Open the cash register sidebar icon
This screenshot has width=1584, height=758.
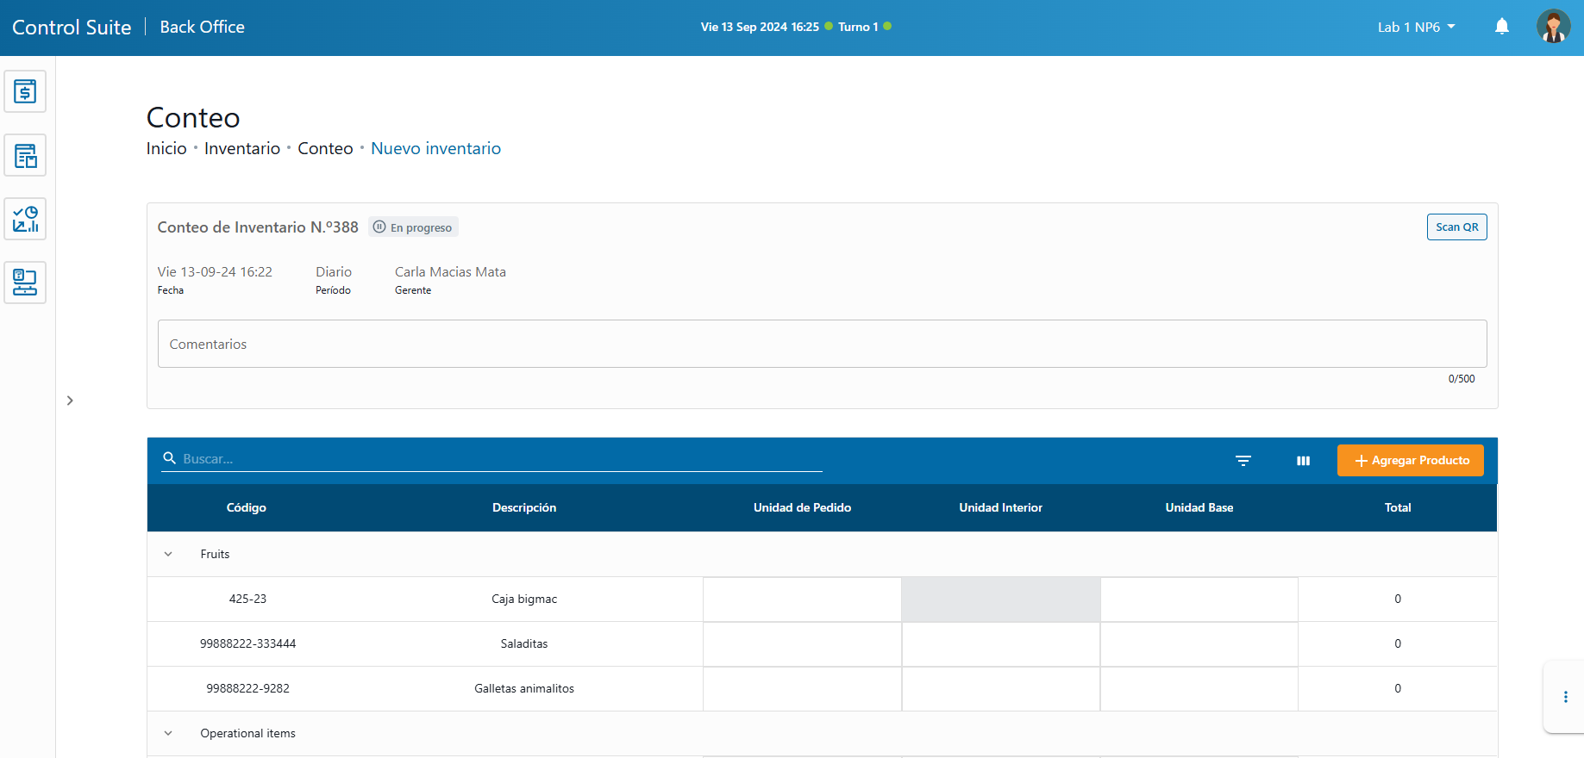25,91
